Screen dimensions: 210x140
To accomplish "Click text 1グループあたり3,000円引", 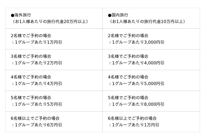I will [x=138, y=42].
